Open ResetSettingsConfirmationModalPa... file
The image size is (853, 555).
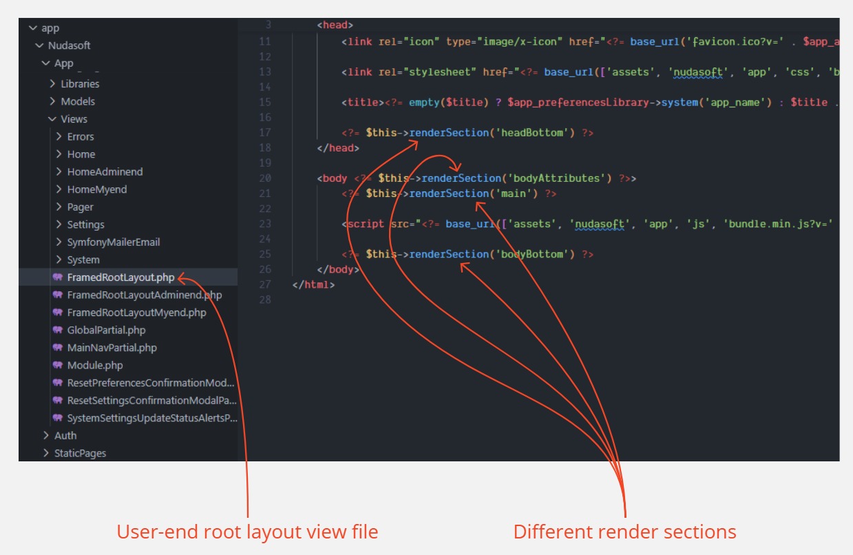click(x=151, y=400)
